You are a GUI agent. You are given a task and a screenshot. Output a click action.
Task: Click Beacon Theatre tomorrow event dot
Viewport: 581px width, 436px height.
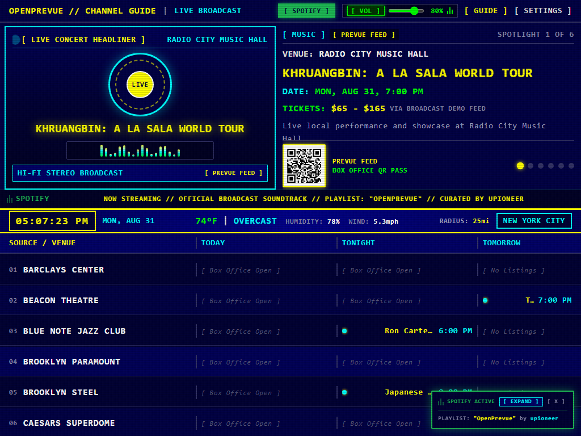pos(485,300)
